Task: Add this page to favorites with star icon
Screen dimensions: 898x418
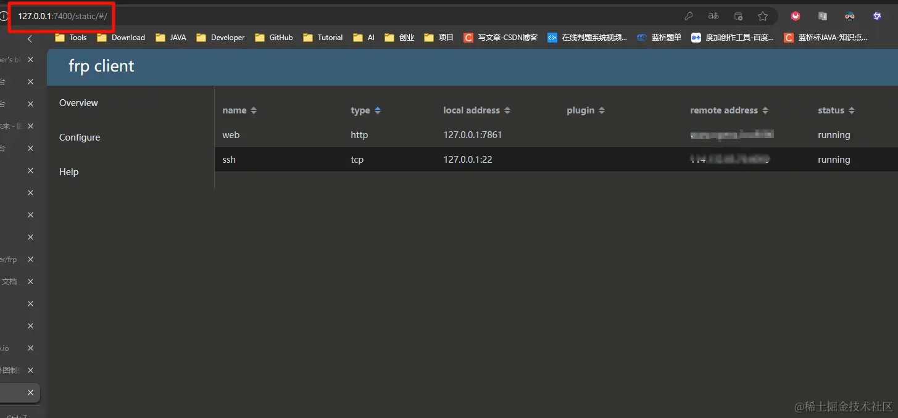Action: click(x=763, y=17)
